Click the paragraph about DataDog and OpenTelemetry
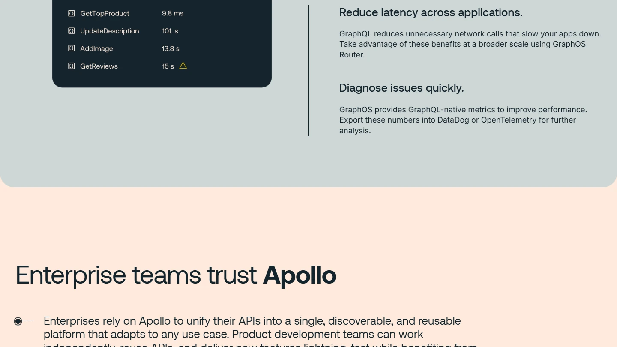 [463, 120]
